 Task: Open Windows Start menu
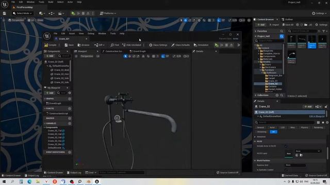pos(4,181)
